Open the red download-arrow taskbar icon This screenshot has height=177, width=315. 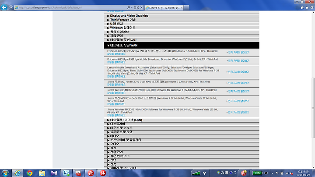coord(103,173)
